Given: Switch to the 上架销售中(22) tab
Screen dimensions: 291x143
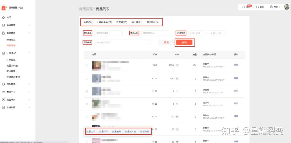Looking at the screenshot, I should [x=104, y=22].
